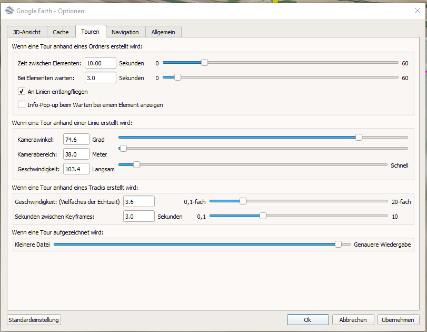This screenshot has height=332, width=427.
Task: Click the 'Genauere Wiedergabe' label
Action: coord(382,245)
